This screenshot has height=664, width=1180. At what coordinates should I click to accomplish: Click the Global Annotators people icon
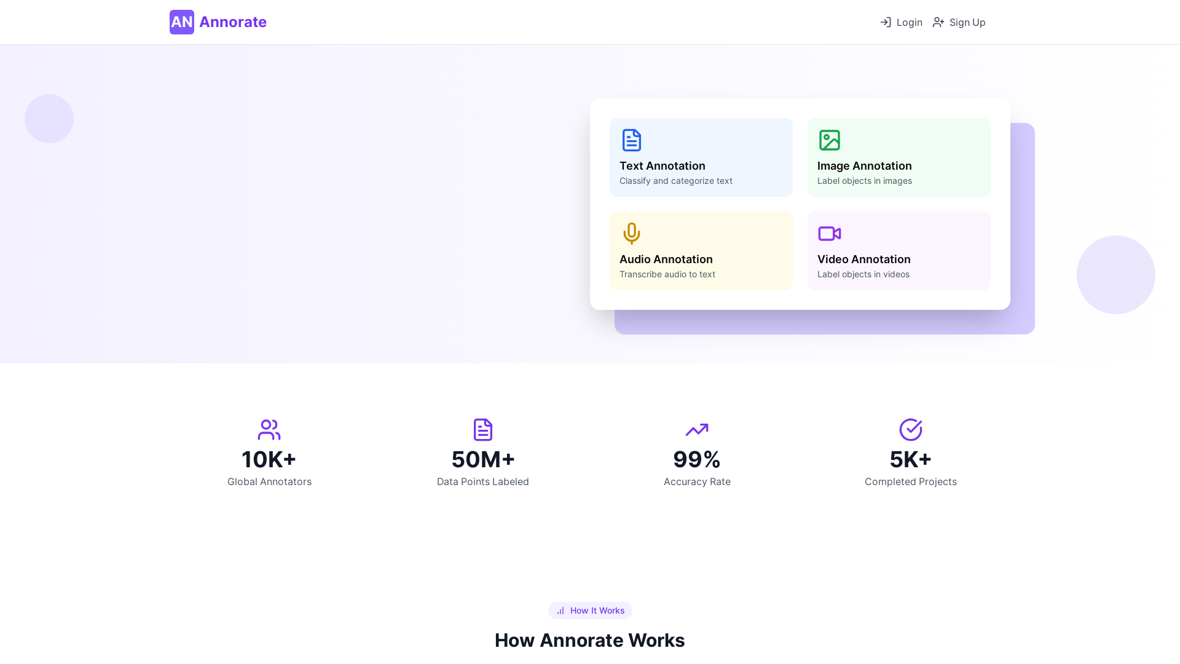click(269, 430)
